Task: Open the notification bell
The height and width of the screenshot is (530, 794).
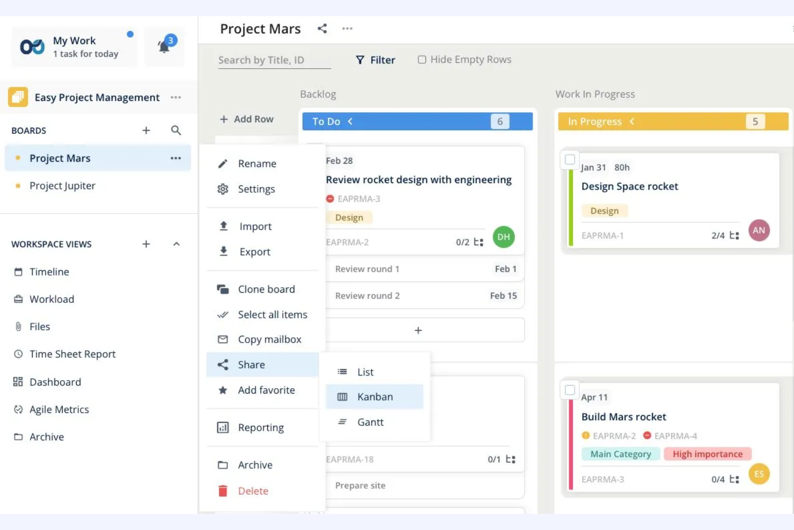Action: click(164, 46)
